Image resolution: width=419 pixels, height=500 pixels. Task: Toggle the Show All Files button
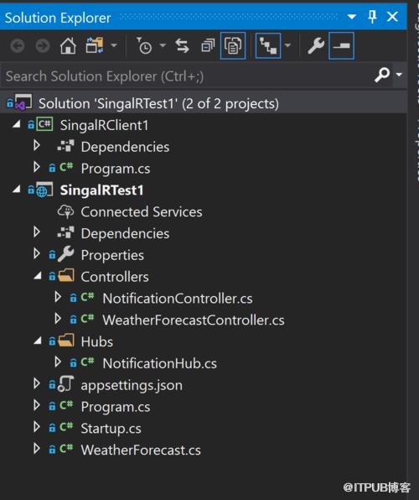coord(233,45)
